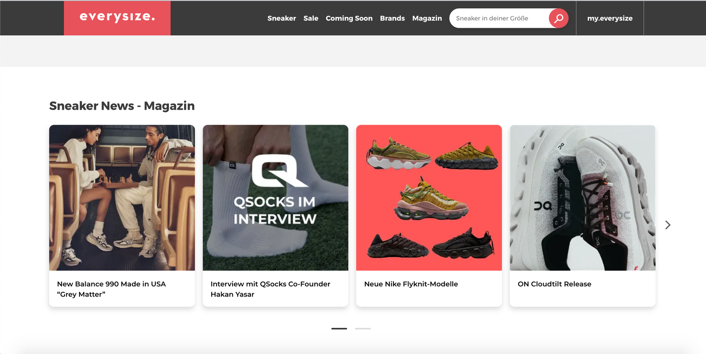The height and width of the screenshot is (354, 706).
Task: Open Coming Soon in navigation
Action: coord(349,18)
